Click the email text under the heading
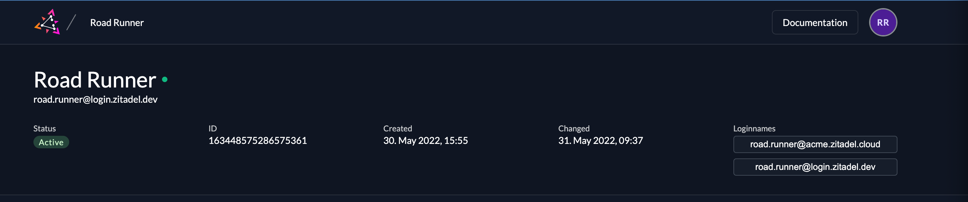Image resolution: width=968 pixels, height=202 pixels. (x=96, y=99)
